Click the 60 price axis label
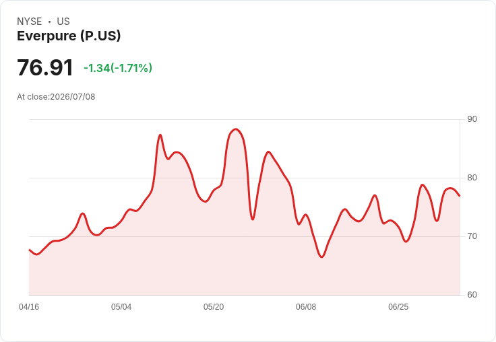496x342 pixels. [x=472, y=295]
